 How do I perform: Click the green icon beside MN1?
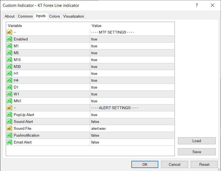pyautogui.click(x=9, y=101)
